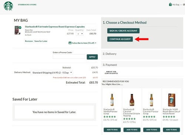This screenshot has height=135, width=185.
Task: Continue checkout as guest
Action: (120, 39)
